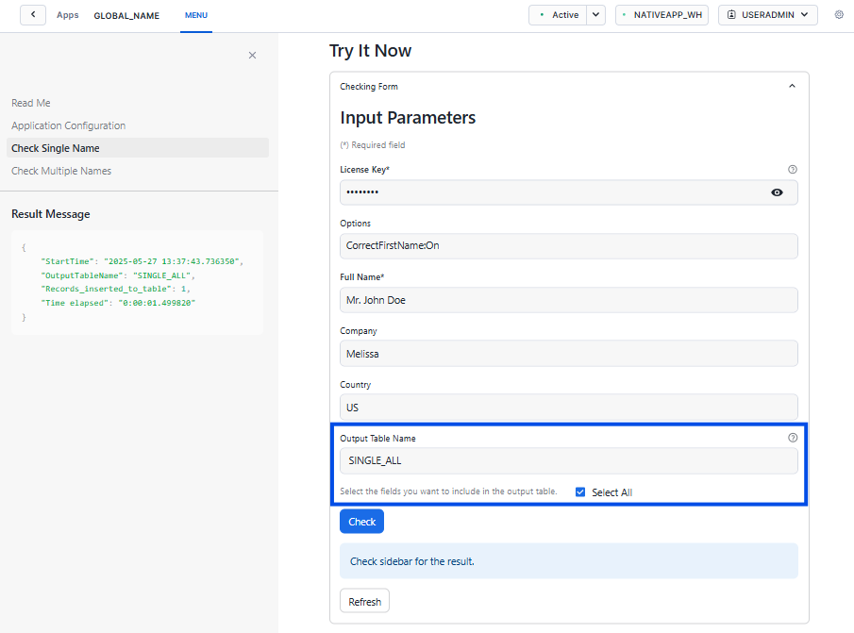854x633 pixels.
Task: Open the Apps breadcrumb link
Action: point(68,15)
